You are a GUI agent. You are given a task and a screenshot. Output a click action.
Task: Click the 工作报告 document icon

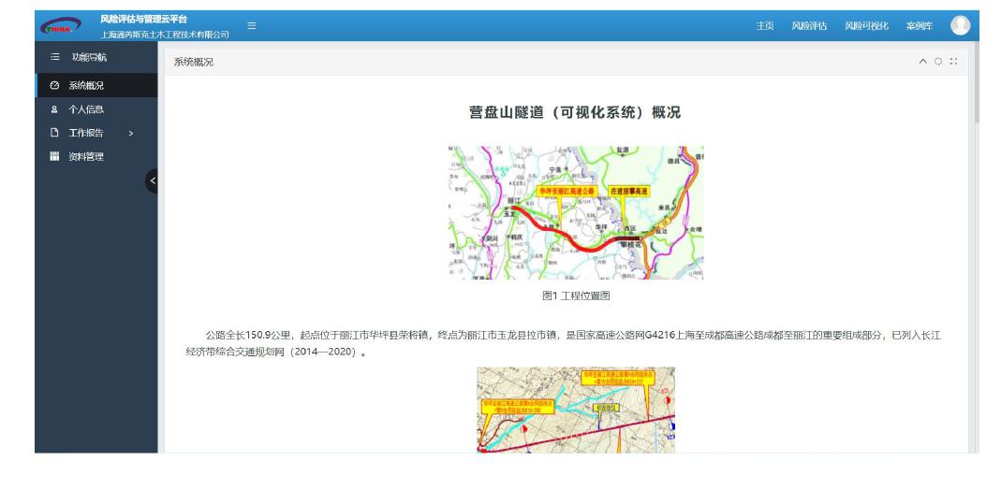pyautogui.click(x=53, y=133)
